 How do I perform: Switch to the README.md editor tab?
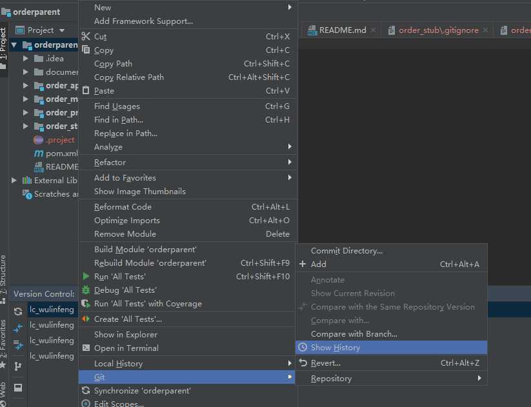coord(341,30)
